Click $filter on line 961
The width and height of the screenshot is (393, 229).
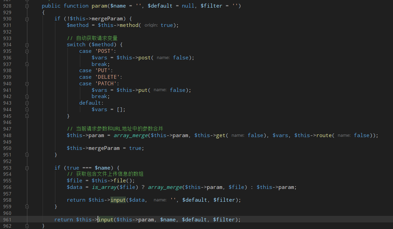(224, 219)
